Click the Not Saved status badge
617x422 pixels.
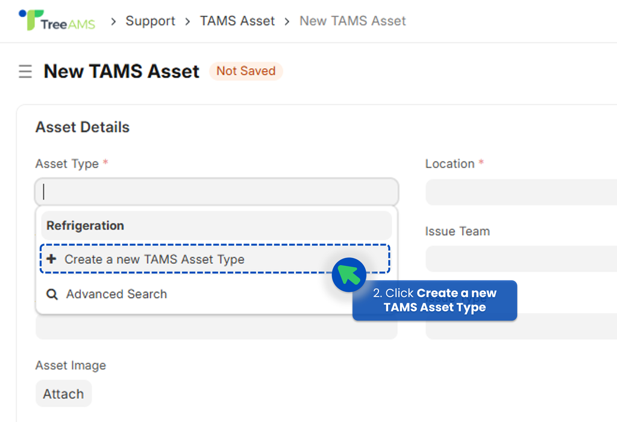(x=246, y=71)
